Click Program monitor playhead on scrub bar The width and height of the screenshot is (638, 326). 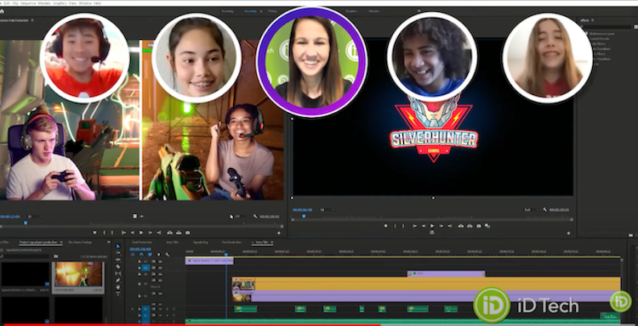click(304, 216)
